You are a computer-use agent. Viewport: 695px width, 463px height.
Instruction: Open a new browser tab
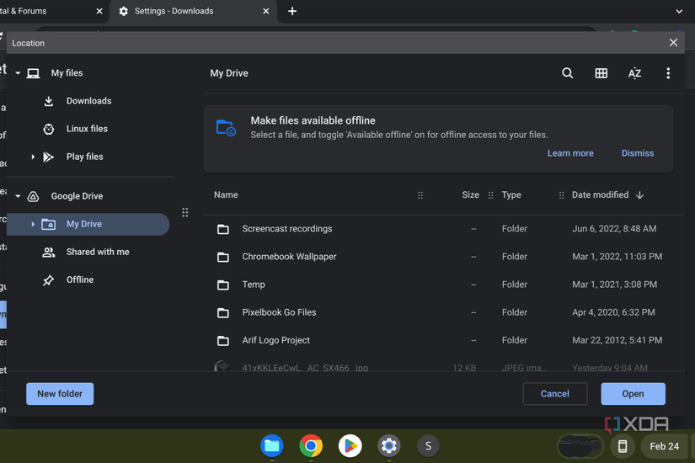(292, 11)
